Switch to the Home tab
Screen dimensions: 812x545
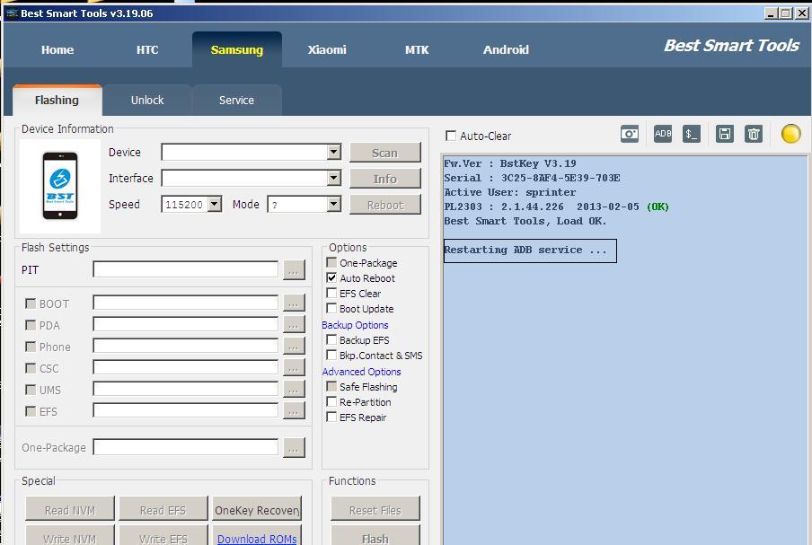tap(57, 49)
